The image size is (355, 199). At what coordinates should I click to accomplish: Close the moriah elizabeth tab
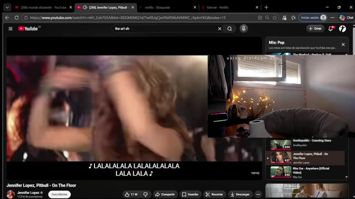click(71, 7)
